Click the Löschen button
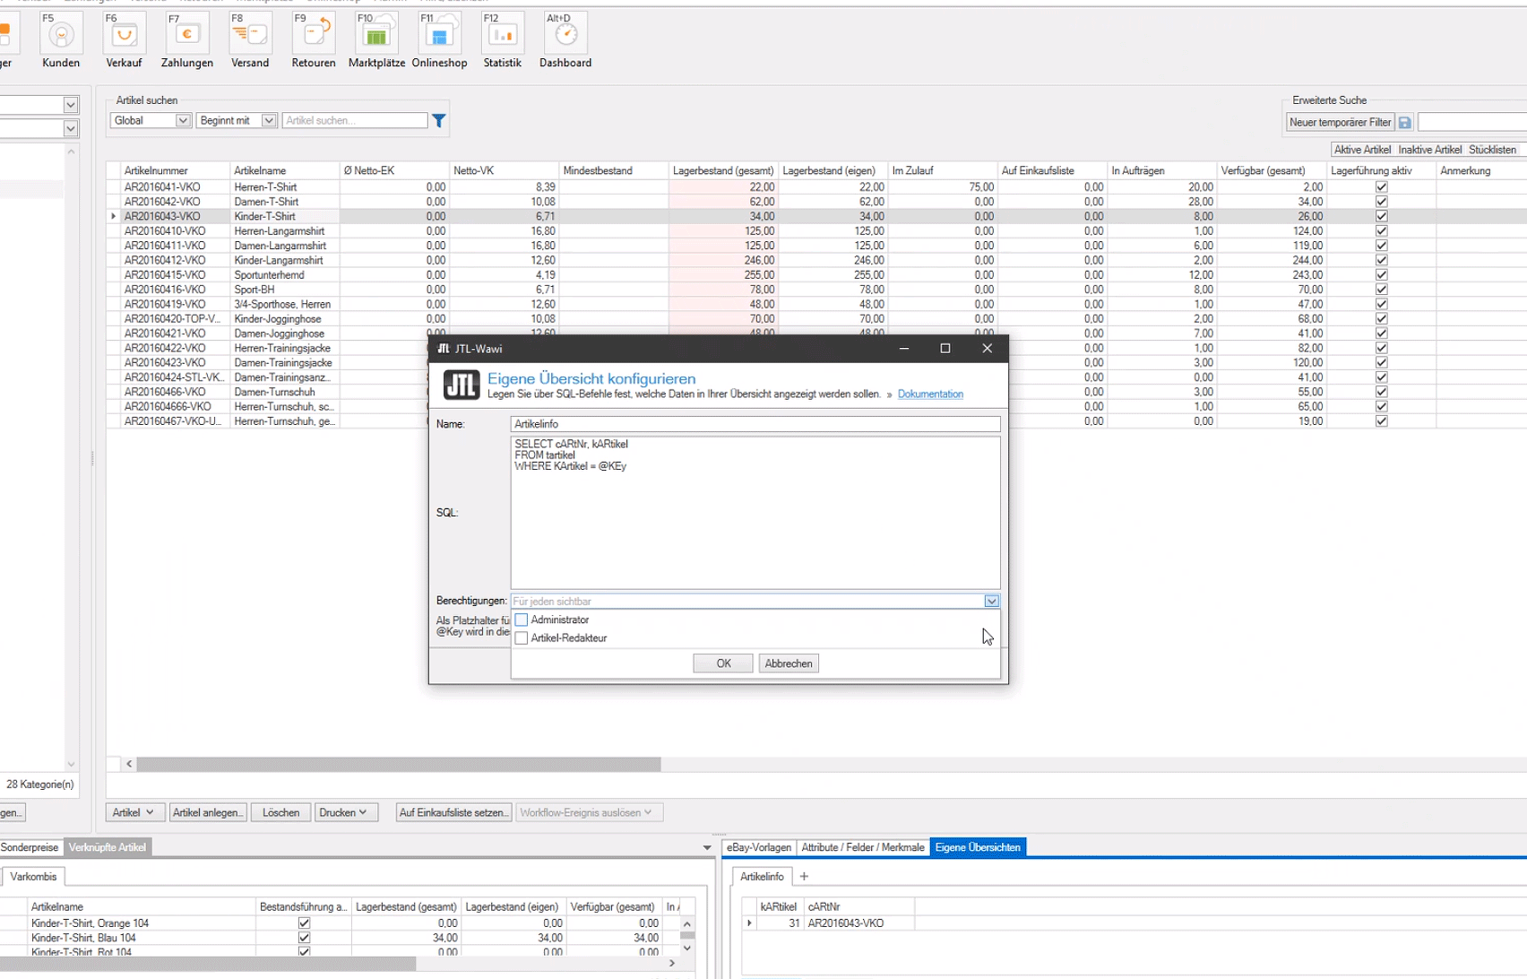Viewport: 1527px width, 979px height. [280, 812]
